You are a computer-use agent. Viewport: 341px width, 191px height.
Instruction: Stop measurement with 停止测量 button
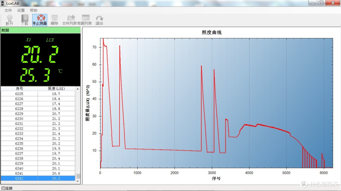pyautogui.click(x=39, y=20)
